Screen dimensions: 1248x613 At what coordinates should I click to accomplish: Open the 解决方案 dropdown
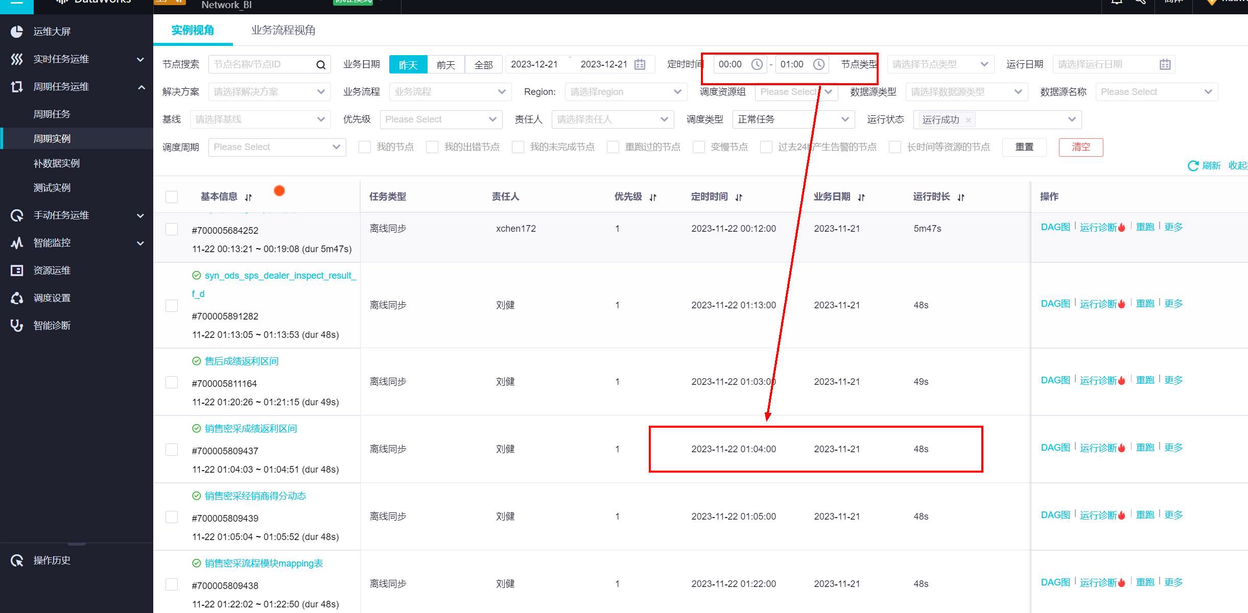point(270,92)
